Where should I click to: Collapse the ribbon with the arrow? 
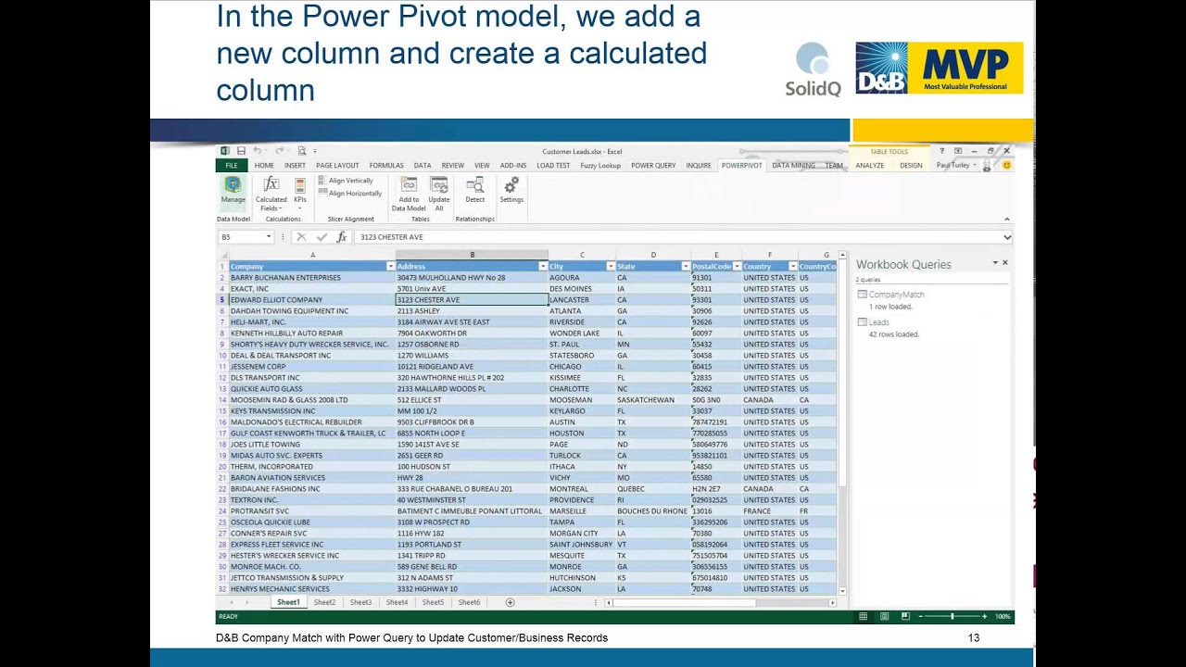point(1006,220)
